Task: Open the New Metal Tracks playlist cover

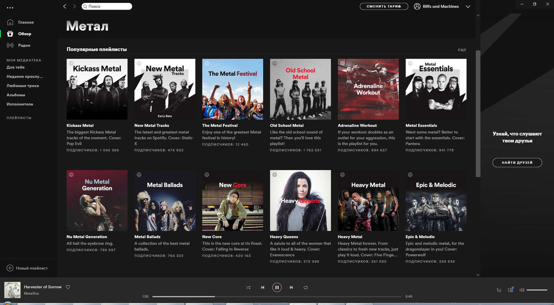Action: pos(165,89)
